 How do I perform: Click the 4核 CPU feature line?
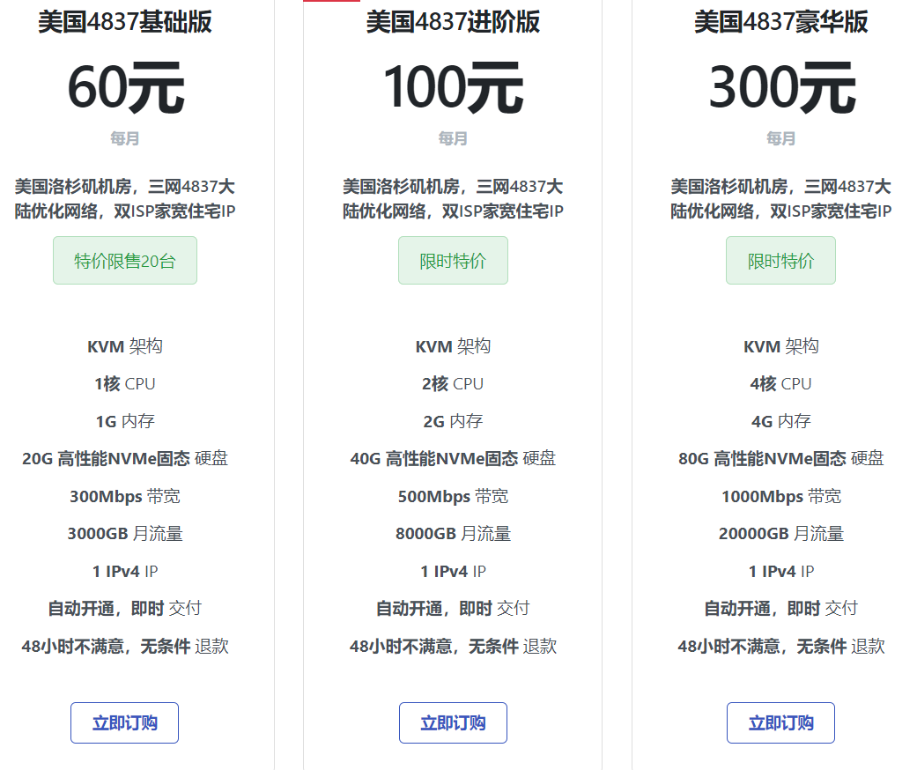[x=780, y=383]
